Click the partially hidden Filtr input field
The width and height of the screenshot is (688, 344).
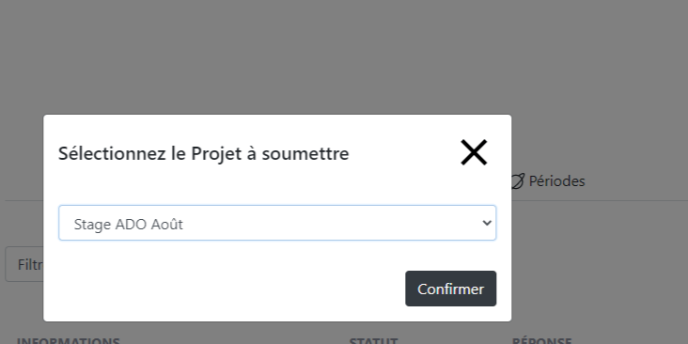click(x=24, y=264)
